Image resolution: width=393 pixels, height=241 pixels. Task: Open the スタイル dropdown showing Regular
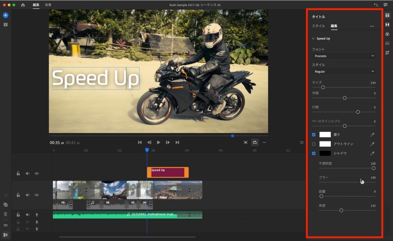point(344,71)
